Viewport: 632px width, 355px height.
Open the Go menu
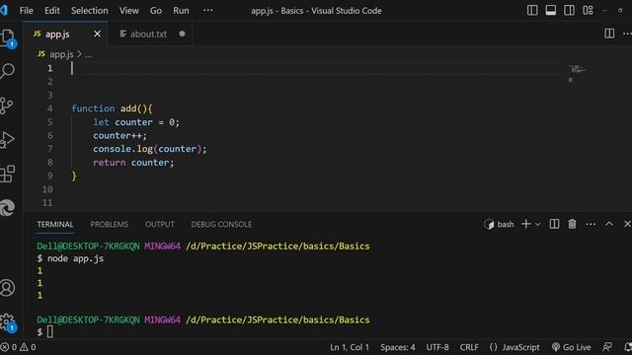[156, 11]
